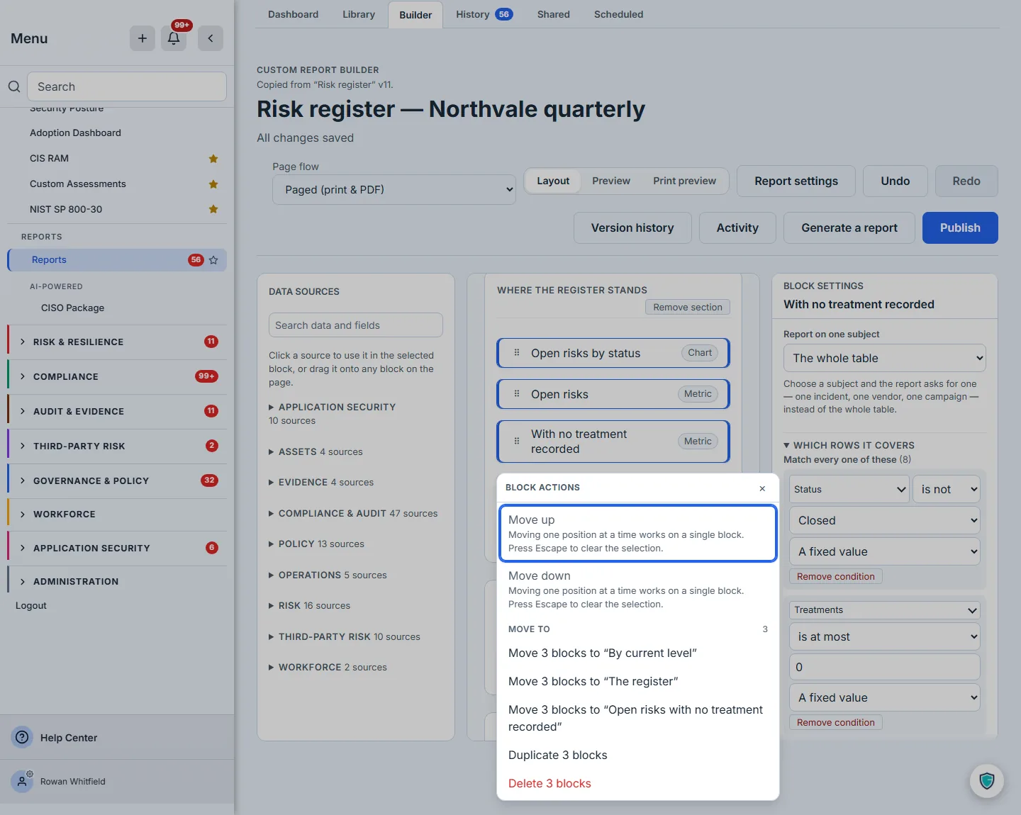Close the Block actions popup
Screen dimensions: 1021x815
pyautogui.click(x=762, y=488)
